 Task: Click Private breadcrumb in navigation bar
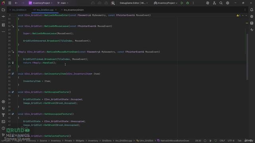[x=68, y=141]
